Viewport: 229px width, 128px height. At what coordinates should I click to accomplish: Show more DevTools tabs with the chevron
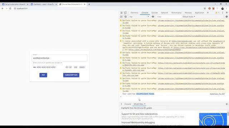pos(208,13)
